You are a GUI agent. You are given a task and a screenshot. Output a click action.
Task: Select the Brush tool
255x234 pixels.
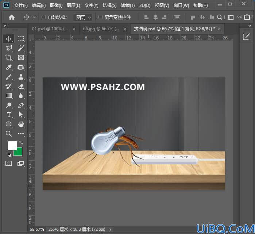tap(8, 77)
